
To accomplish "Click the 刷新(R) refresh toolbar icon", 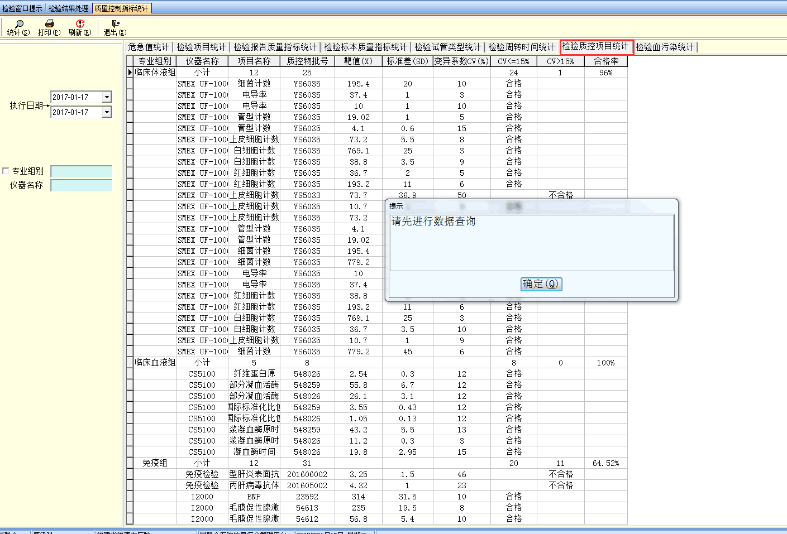I will 80,27.
